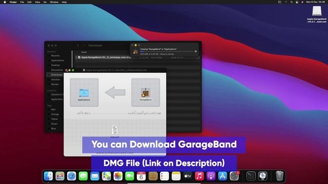The height and width of the screenshot is (184, 328).
Task: Open Notes from the Dock
Action: coord(176,176)
